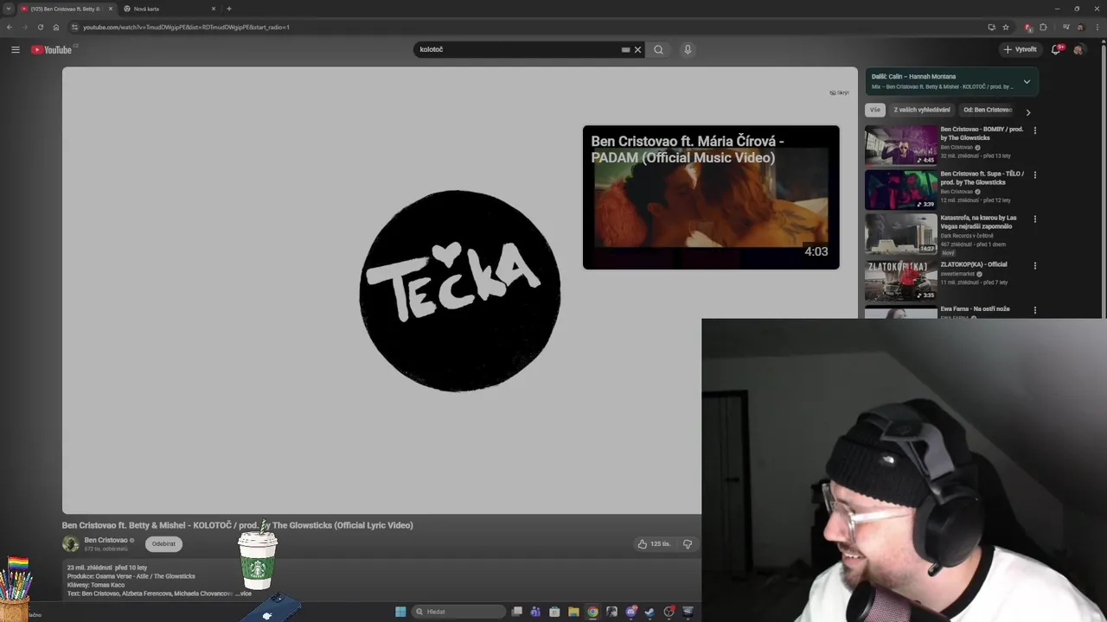Select the Z vašich vyhledávání chip
1107x622 pixels.
pyautogui.click(x=921, y=110)
